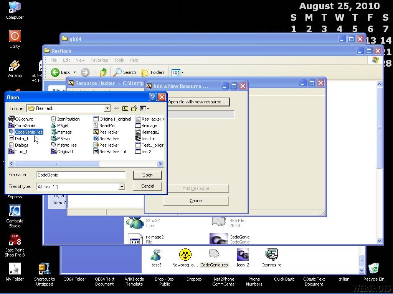Launch Jasc Paint Shop Pro 8
The height and width of the screenshot is (294, 393).
point(15,245)
